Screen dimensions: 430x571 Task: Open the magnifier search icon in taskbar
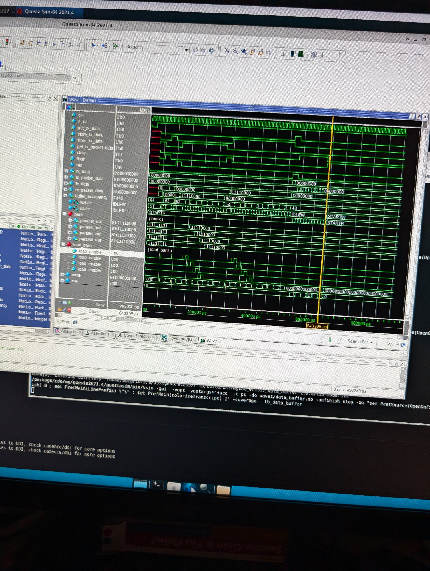[x=205, y=488]
